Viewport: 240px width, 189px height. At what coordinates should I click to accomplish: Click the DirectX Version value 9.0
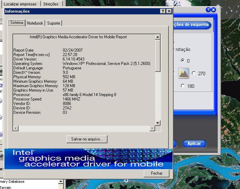[65, 72]
